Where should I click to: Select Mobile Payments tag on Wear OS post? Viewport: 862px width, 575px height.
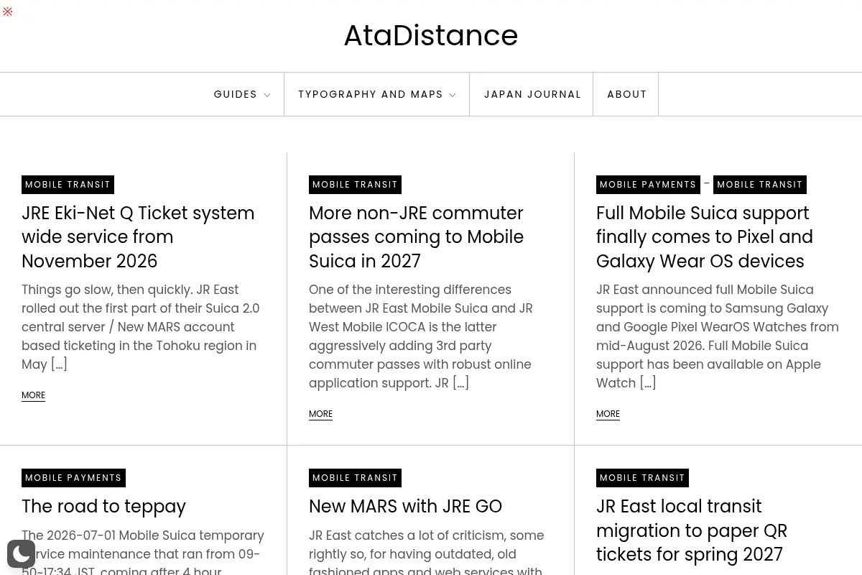pyautogui.click(x=648, y=185)
